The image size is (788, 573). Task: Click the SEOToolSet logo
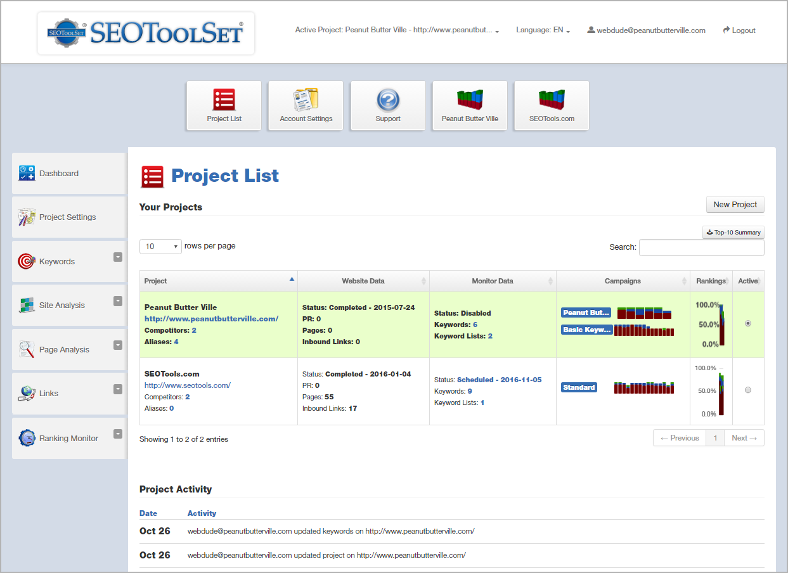click(146, 33)
